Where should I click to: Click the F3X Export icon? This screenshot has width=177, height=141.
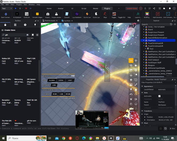coord(136,99)
